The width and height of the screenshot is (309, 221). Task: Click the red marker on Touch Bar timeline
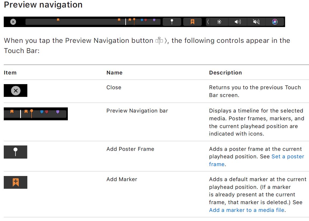coord(146,20)
